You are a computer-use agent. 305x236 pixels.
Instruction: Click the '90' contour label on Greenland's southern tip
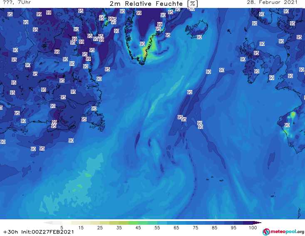(x=142, y=44)
